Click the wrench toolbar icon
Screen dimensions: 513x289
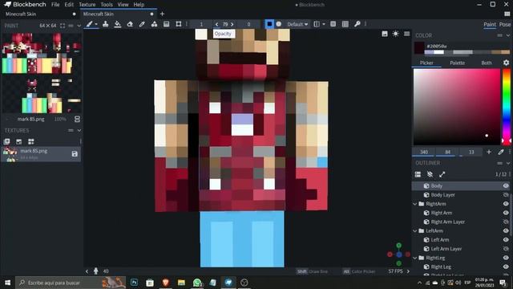pos(357,24)
